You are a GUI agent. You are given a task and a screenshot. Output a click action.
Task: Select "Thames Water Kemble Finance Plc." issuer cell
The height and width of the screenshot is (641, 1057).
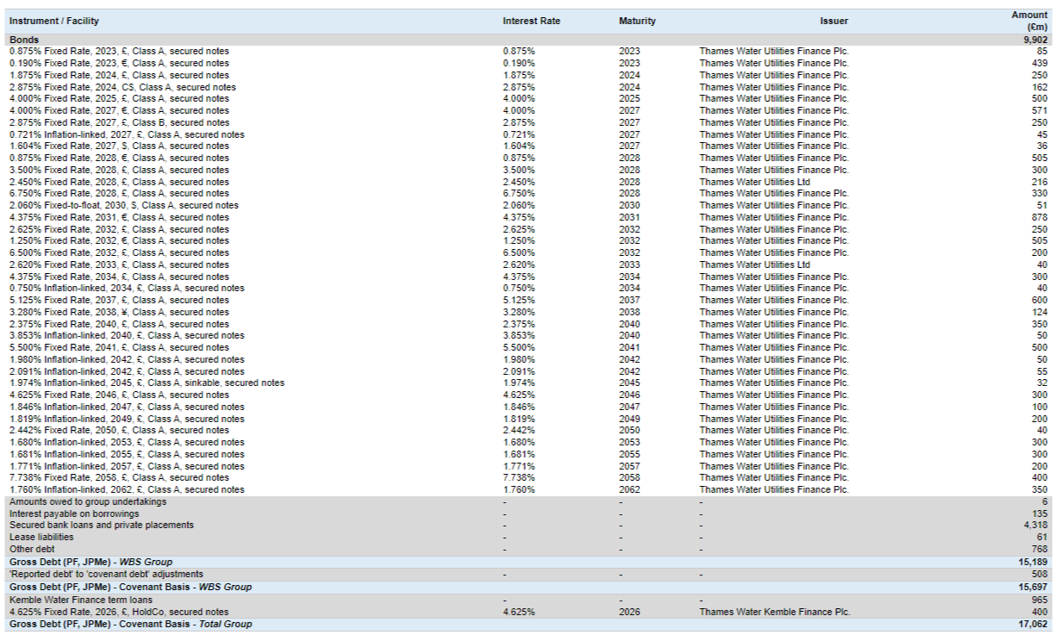tap(774, 612)
